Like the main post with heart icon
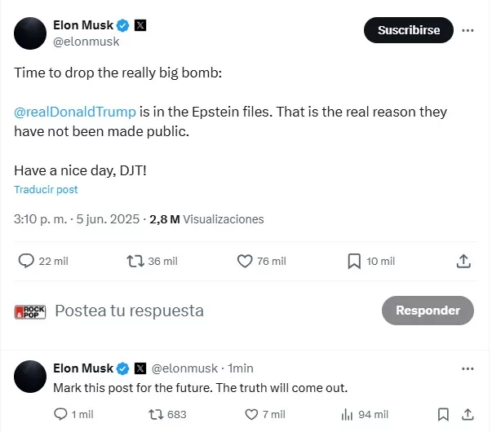This screenshot has height=432, width=492. coord(245,261)
